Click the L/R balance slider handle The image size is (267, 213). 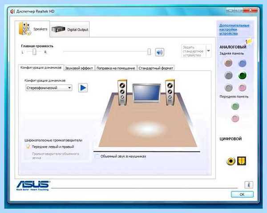(x=34, y=51)
